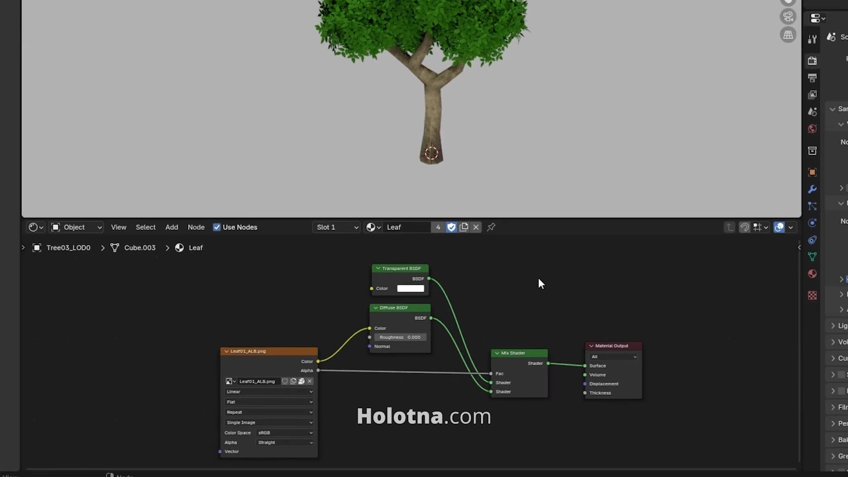Open the Slot 1 material slot dropdown
The width and height of the screenshot is (848, 477).
tap(337, 227)
